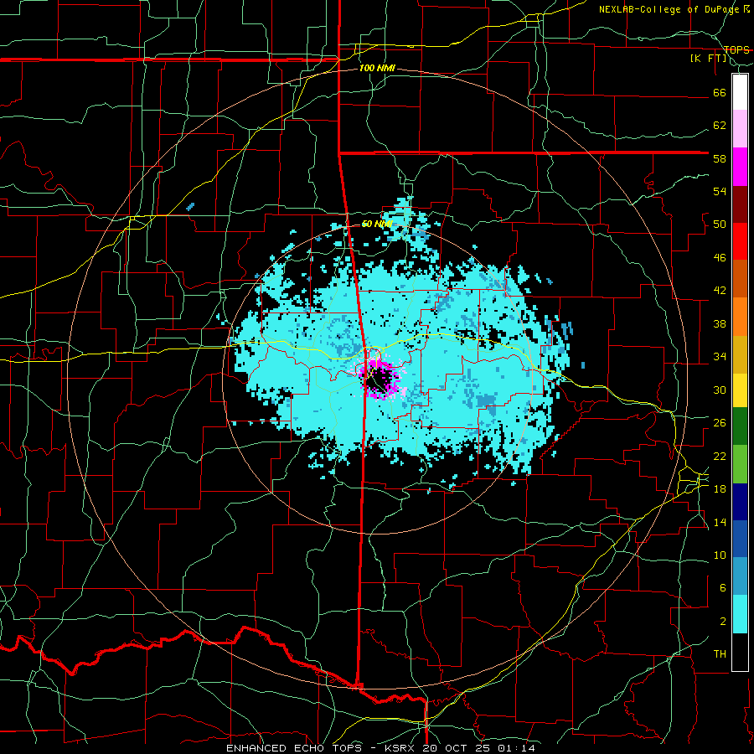Click the cyan 10 kft legend swatch

point(740,614)
